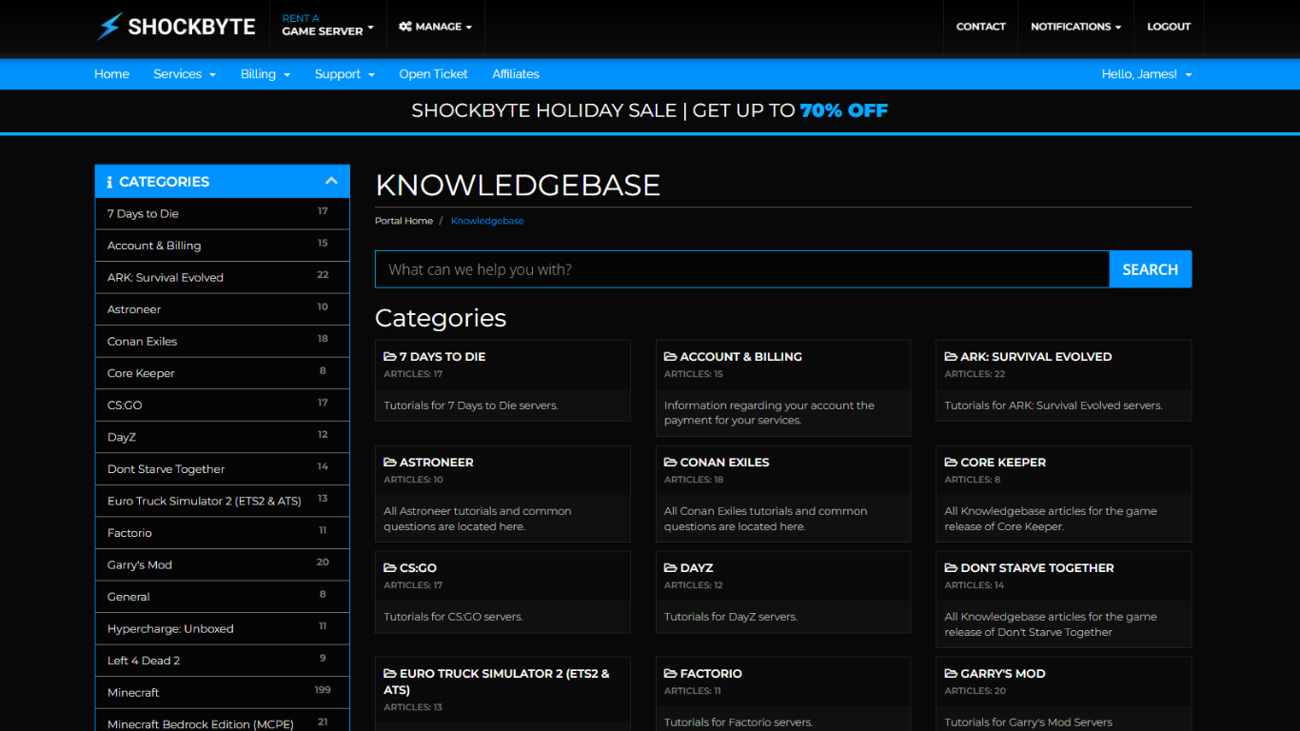Open the CONAN EXILES category title

click(725, 463)
